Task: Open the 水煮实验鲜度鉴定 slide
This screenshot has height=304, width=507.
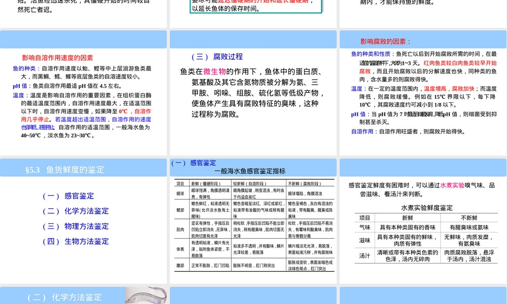Action: tap(423, 221)
